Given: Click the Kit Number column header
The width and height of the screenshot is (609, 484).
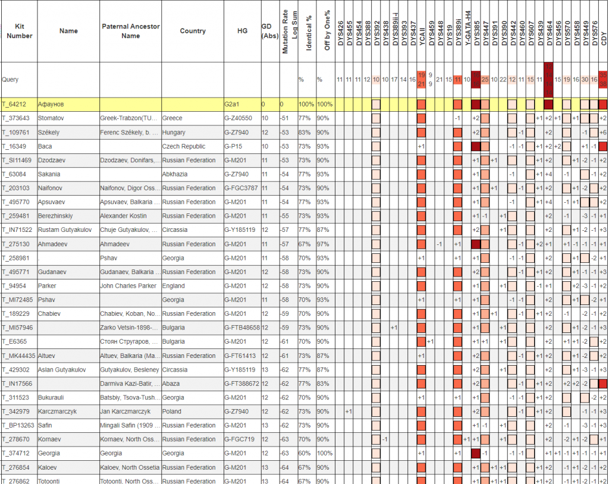Looking at the screenshot, I should [x=19, y=32].
